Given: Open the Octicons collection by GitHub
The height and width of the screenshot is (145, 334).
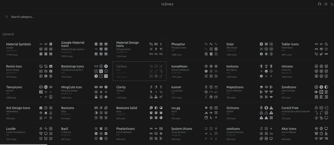Looking at the screenshot, I should coord(249,113).
